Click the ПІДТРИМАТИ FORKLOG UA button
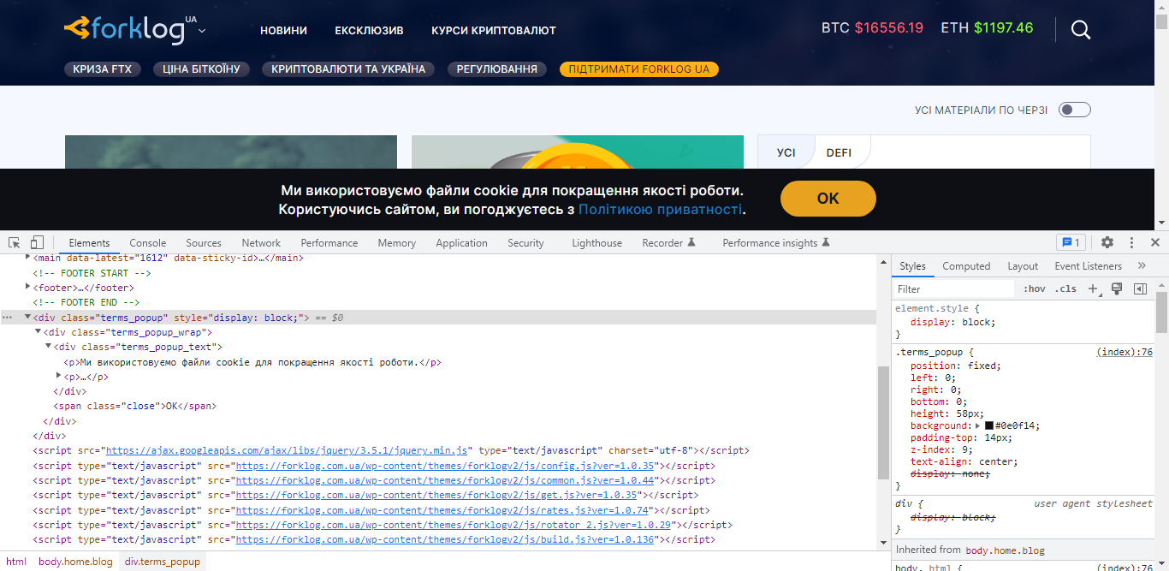 (x=639, y=69)
